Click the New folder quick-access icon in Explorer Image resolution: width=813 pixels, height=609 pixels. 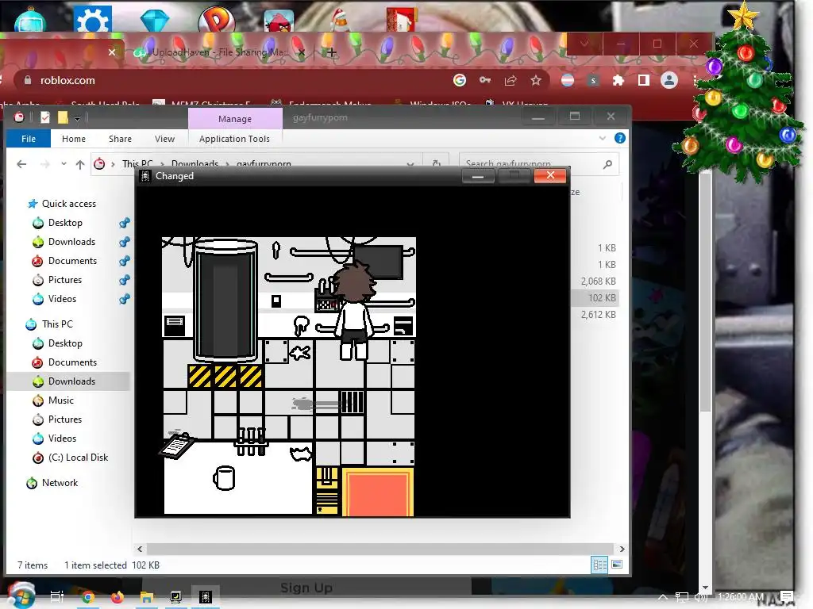63,117
